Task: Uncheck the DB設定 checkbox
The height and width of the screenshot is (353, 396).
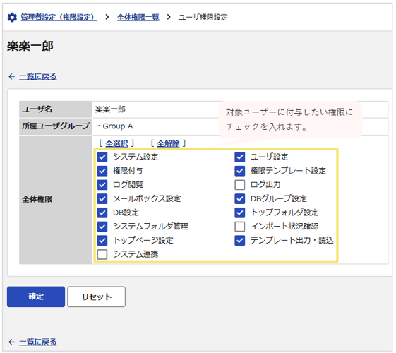Action: click(102, 213)
